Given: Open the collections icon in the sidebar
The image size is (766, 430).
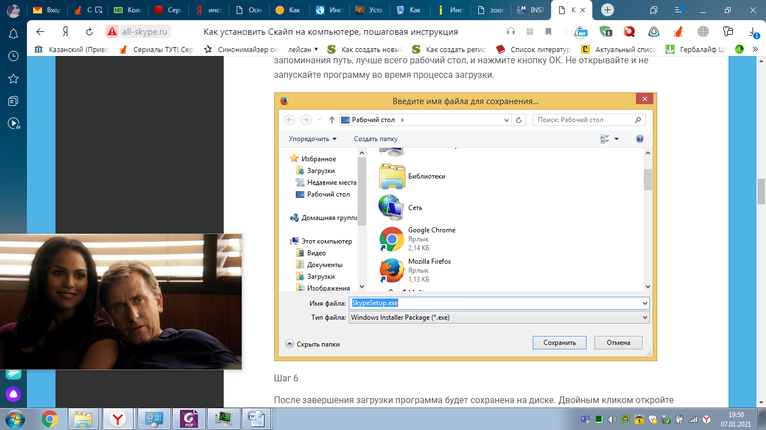Looking at the screenshot, I should (13, 101).
